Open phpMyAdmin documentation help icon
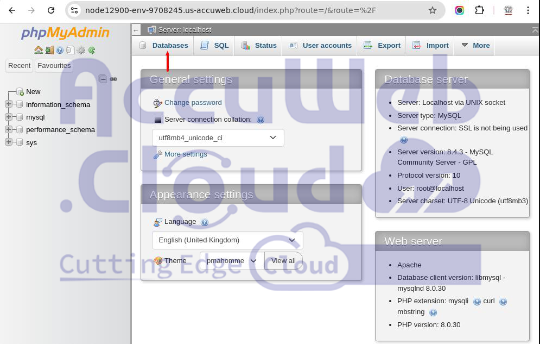 [60, 50]
